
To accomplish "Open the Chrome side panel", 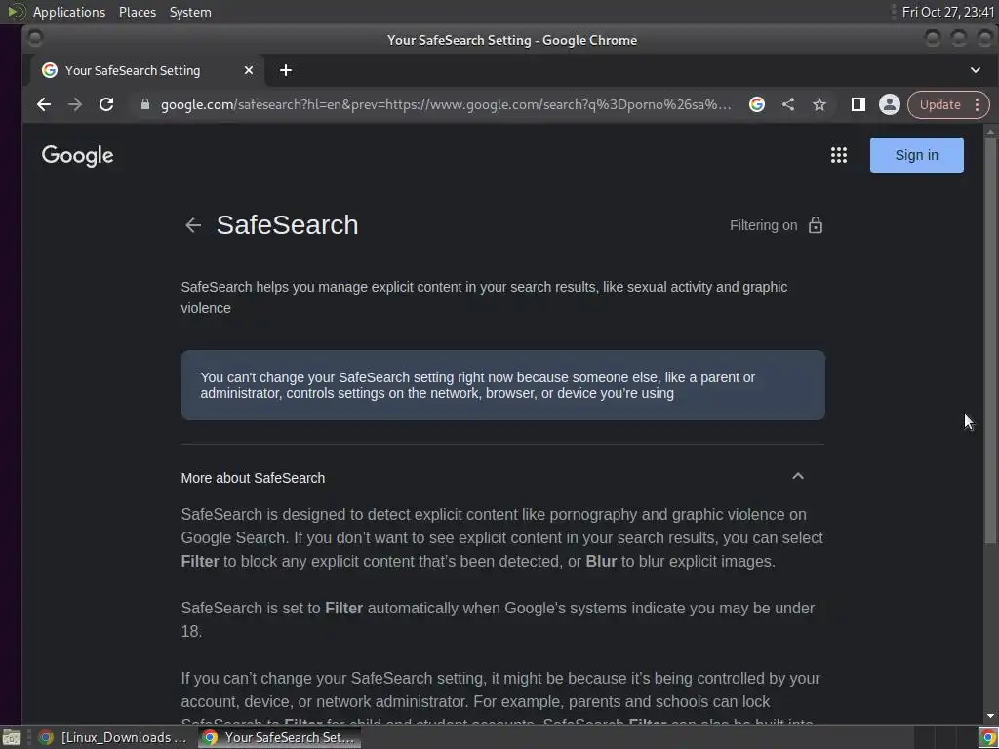I will [x=859, y=104].
